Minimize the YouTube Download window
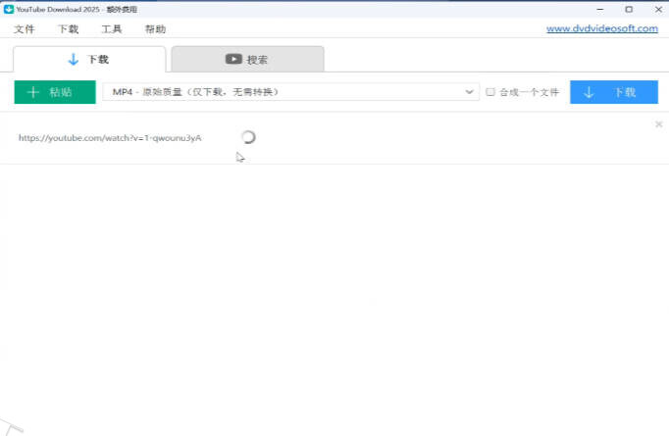Screen dimensions: 669x436 coord(600,9)
